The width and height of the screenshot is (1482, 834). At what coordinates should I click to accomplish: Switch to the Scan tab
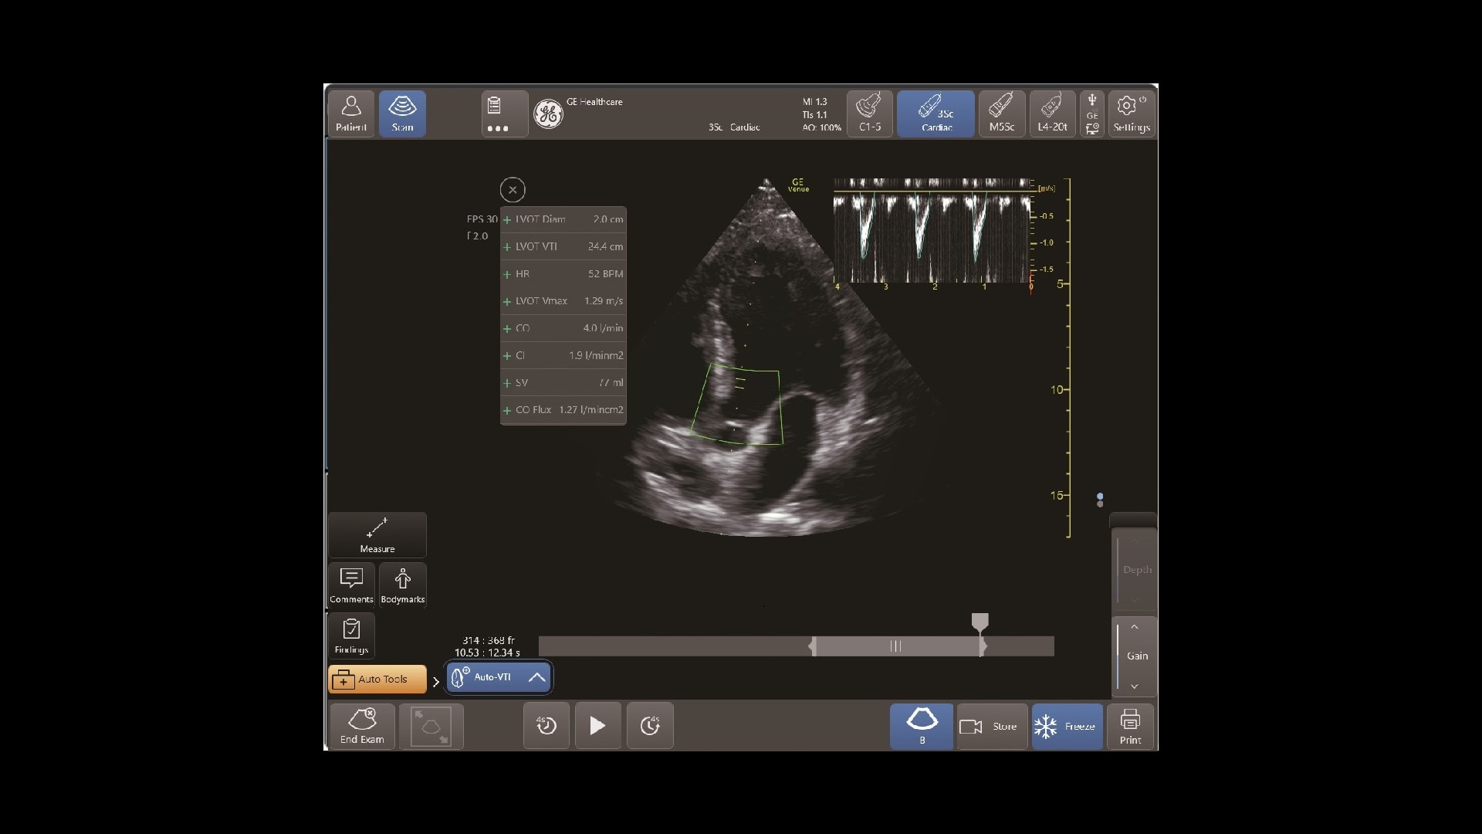(402, 114)
